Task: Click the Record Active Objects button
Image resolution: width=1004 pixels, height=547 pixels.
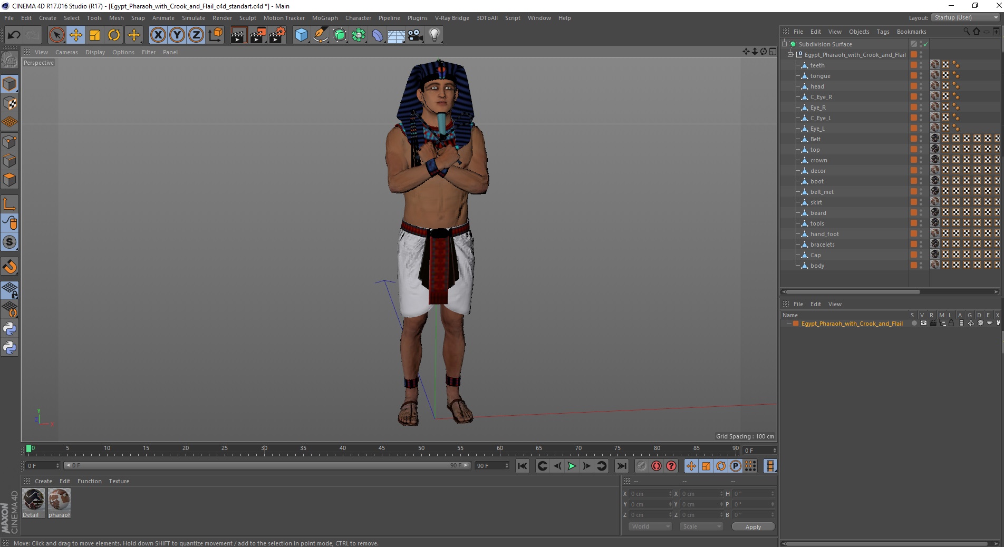Action: click(641, 466)
